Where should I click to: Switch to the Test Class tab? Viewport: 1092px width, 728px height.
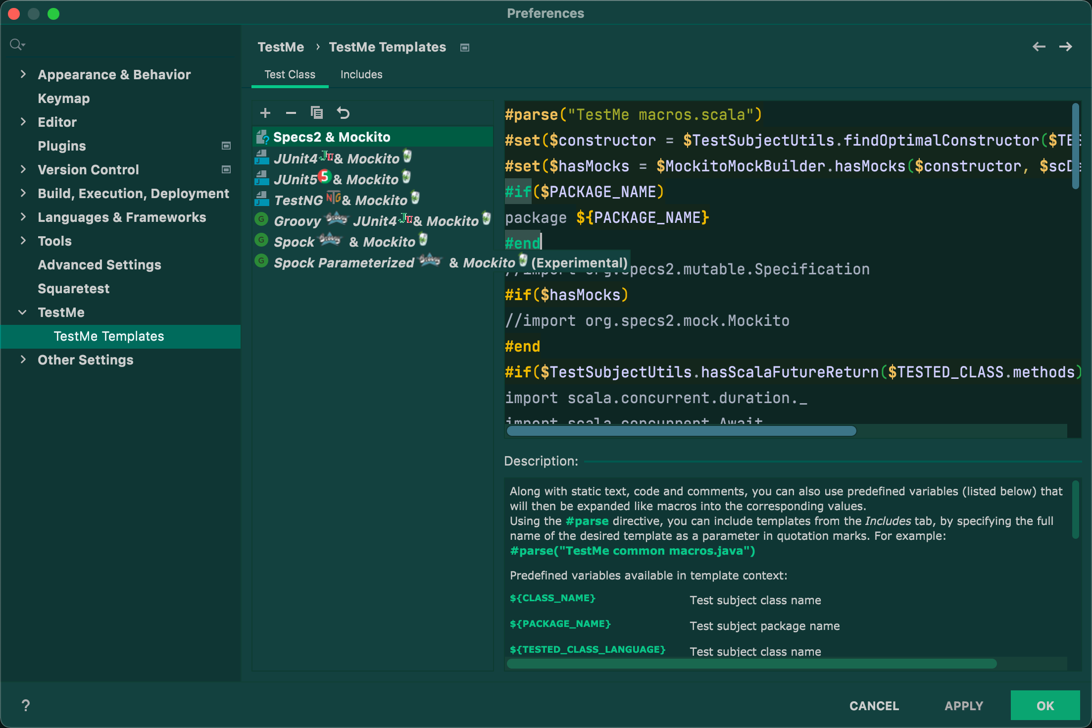290,74
